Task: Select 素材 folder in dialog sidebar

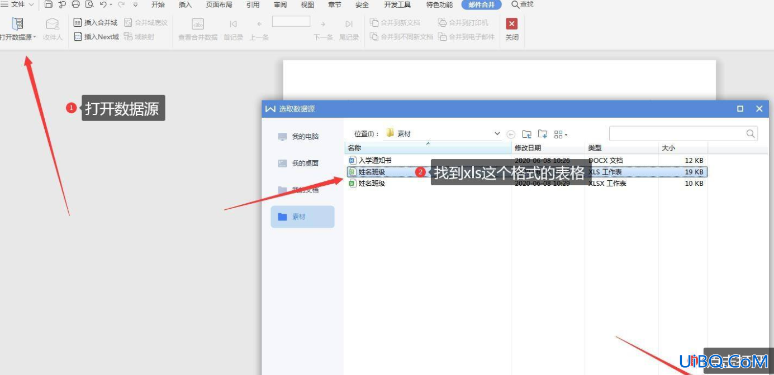Action: [x=302, y=217]
